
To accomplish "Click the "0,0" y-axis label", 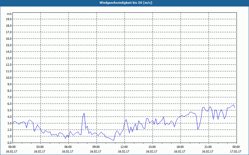I will 10,143.
